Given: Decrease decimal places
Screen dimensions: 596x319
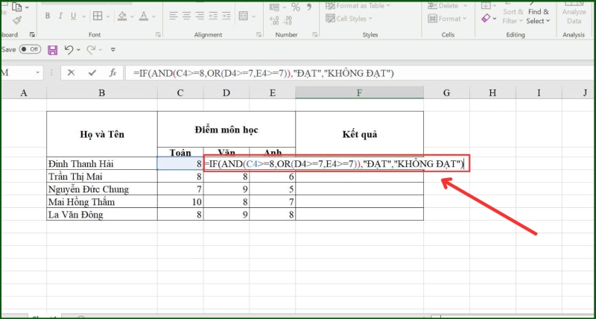Looking at the screenshot, I should [x=288, y=21].
